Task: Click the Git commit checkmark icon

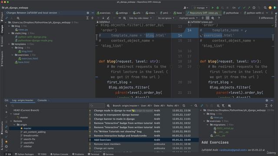Action: pos(244,8)
